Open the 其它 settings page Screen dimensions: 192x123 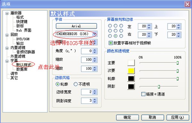[14, 78]
